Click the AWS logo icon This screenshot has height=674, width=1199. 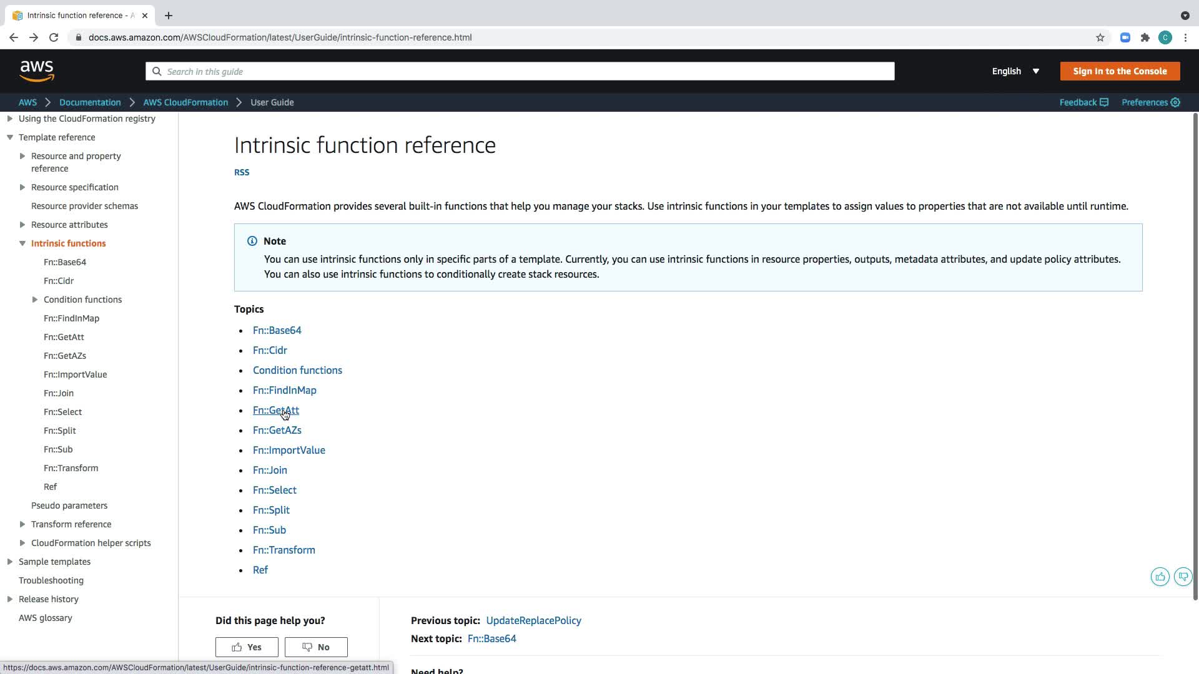point(37,71)
